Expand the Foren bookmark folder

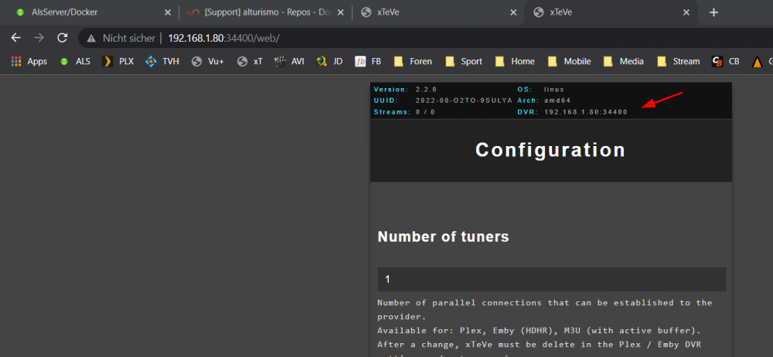coord(413,62)
